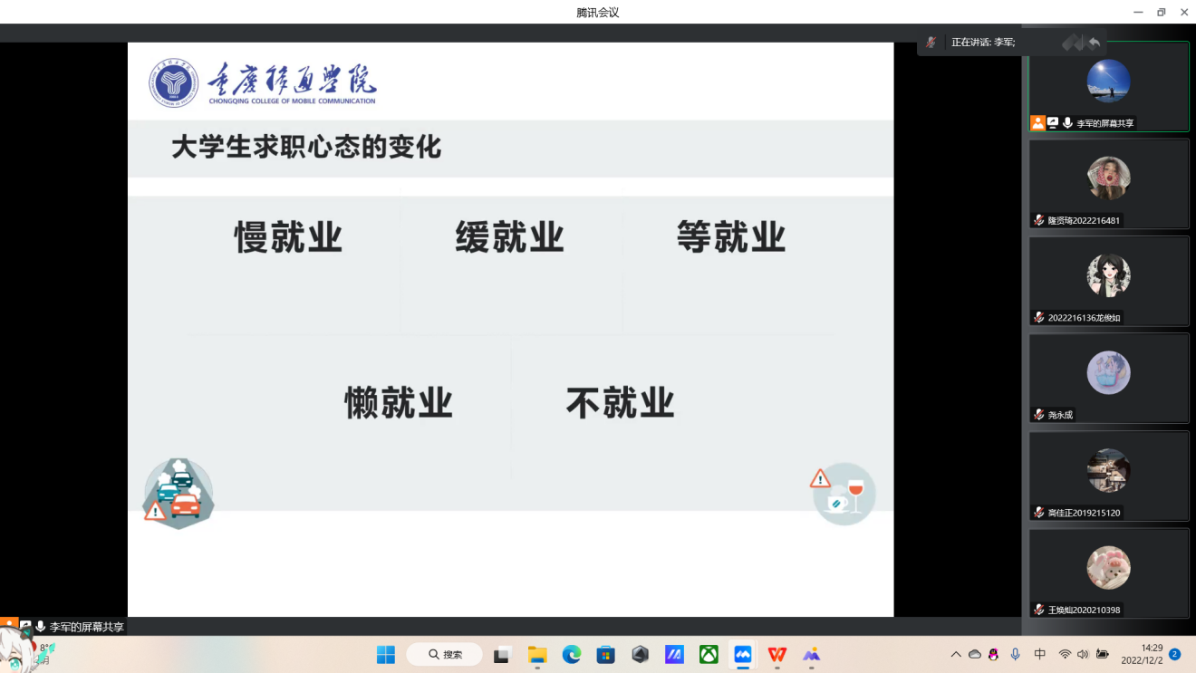Select participant 尧永成's tile
The height and width of the screenshot is (673, 1196).
[x=1108, y=378]
